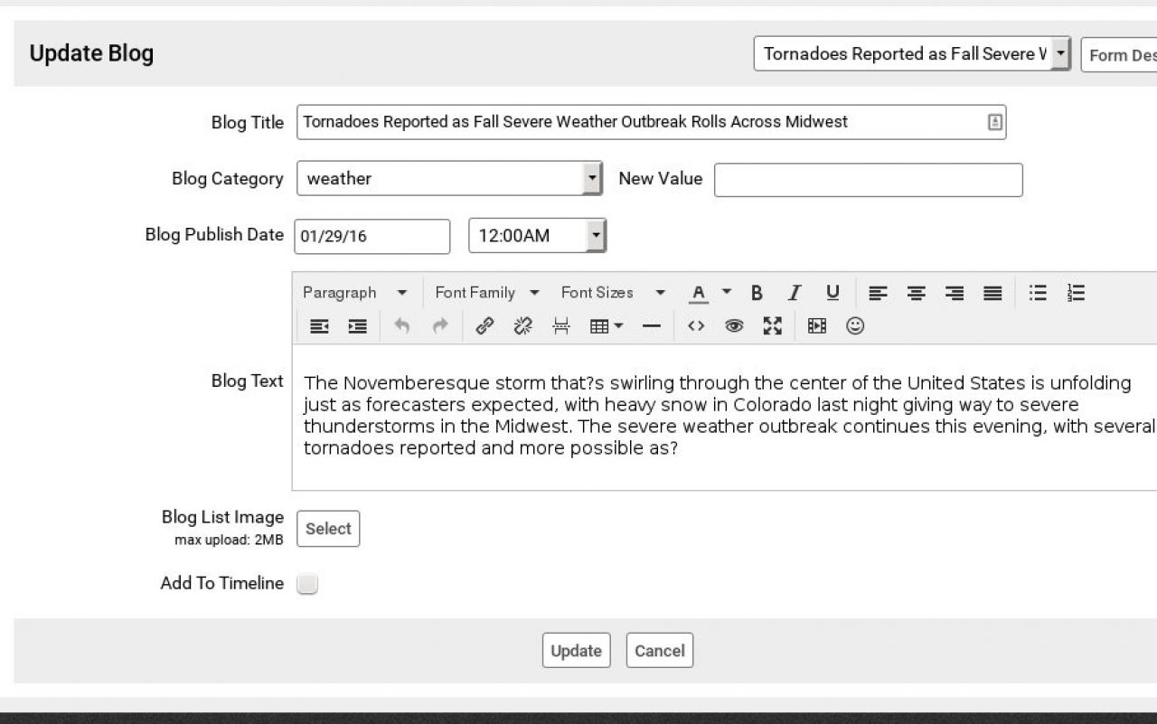Toggle bold formatting in editor toolbar
Viewport: 1157px width, 724px height.
point(757,293)
